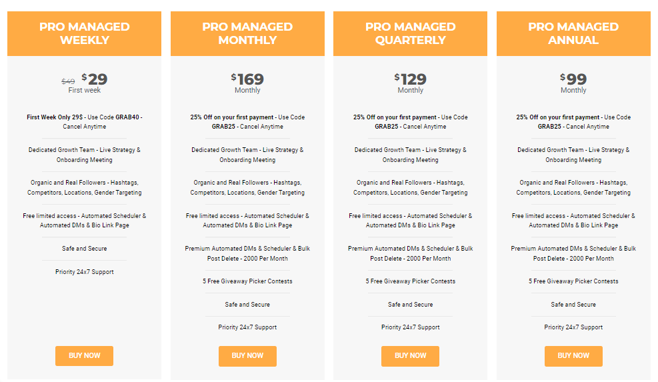This screenshot has height=382, width=658.
Task: Select the Pro Managed Annual plan header
Action: [573, 33]
